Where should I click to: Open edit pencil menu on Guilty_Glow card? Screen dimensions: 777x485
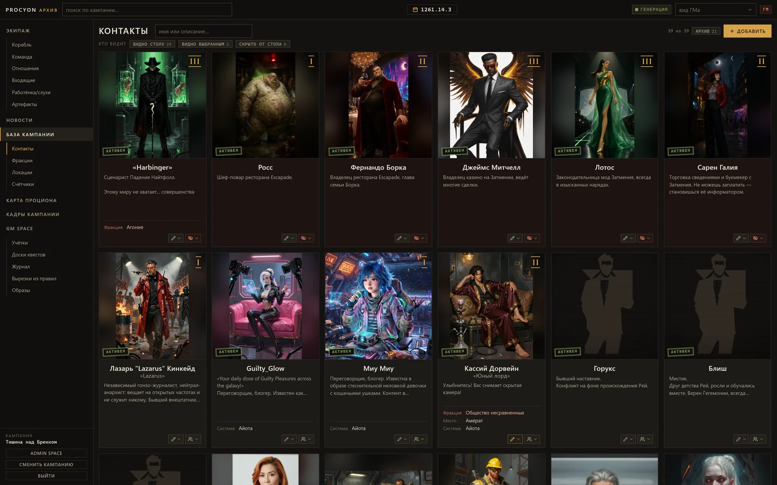[x=289, y=439]
